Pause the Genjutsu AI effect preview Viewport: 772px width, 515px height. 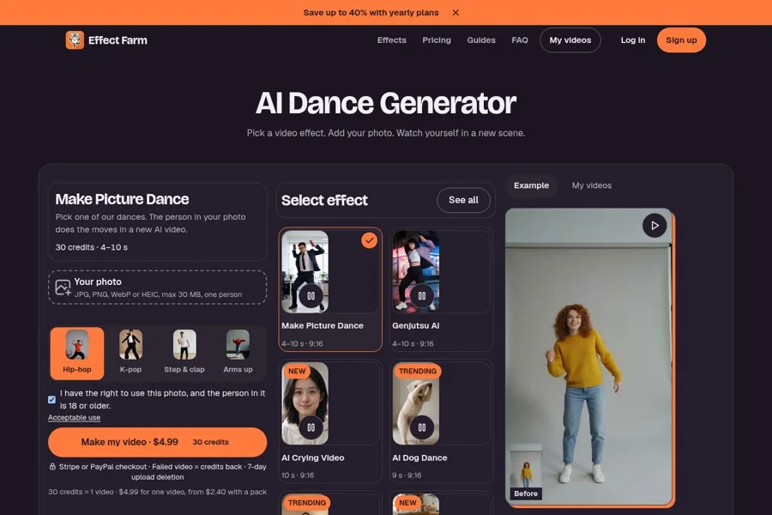pos(422,295)
